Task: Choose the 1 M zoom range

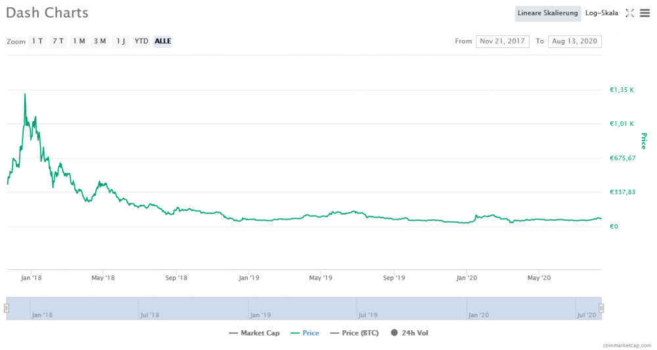Action: click(79, 41)
